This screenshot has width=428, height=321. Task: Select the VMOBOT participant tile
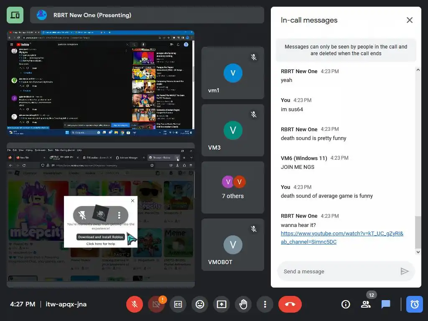click(232, 245)
